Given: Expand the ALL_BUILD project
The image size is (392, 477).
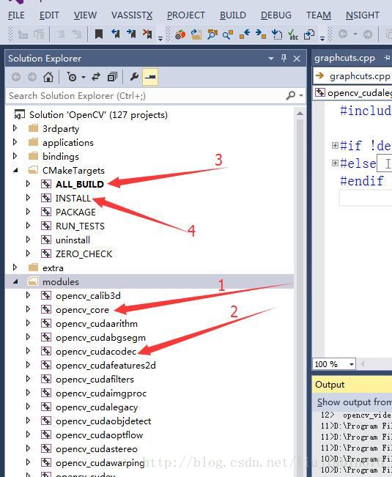Looking at the screenshot, I should click(28, 184).
